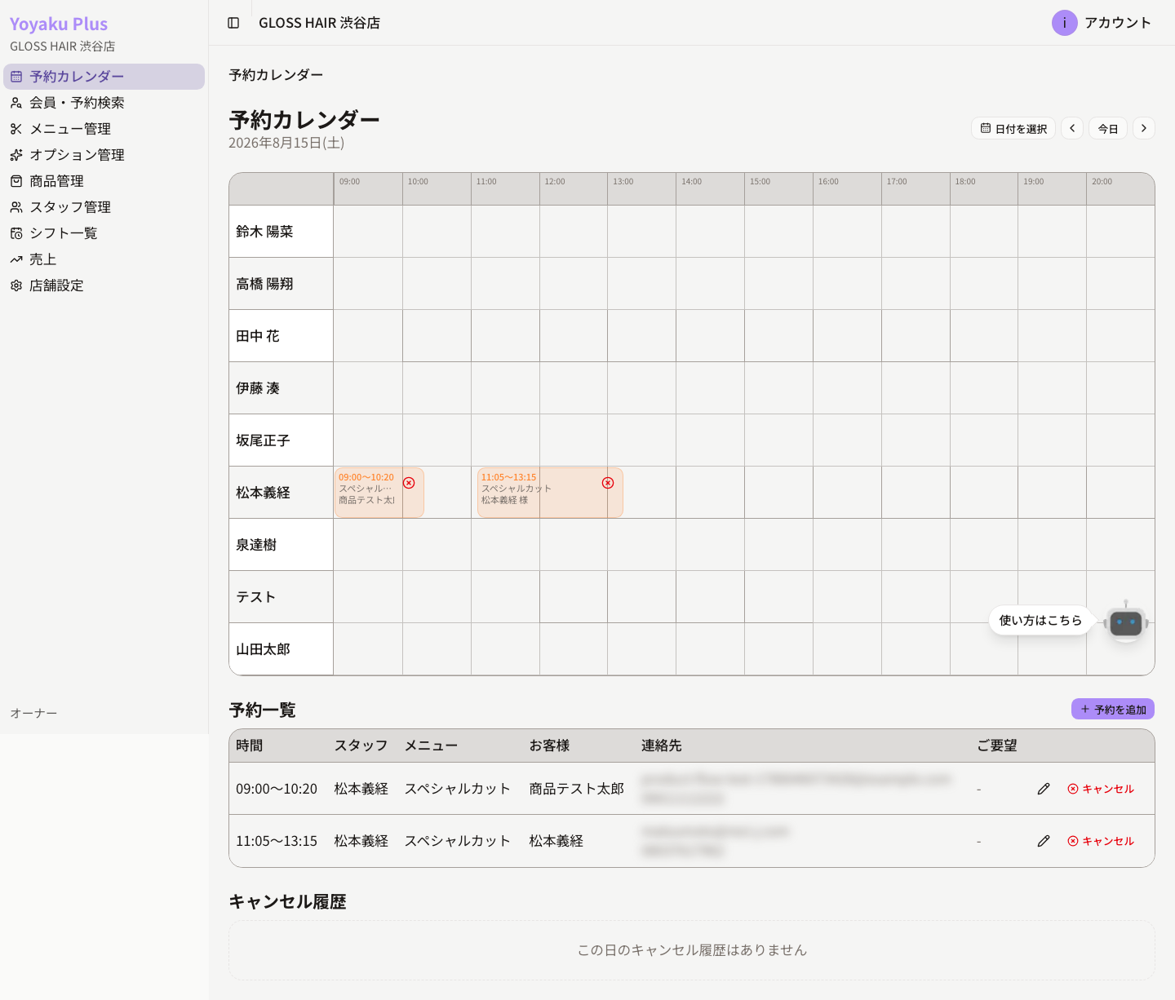1175x1000 pixels.
Task: Open オプション管理 in the sidebar
Action: (x=104, y=155)
